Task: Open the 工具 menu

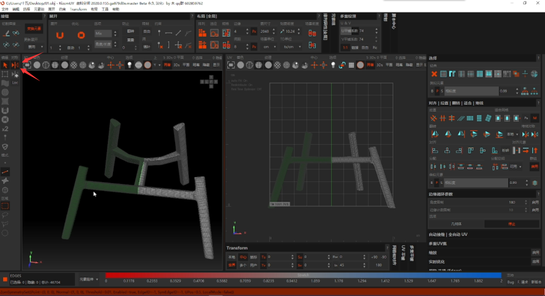Action: coord(105,10)
